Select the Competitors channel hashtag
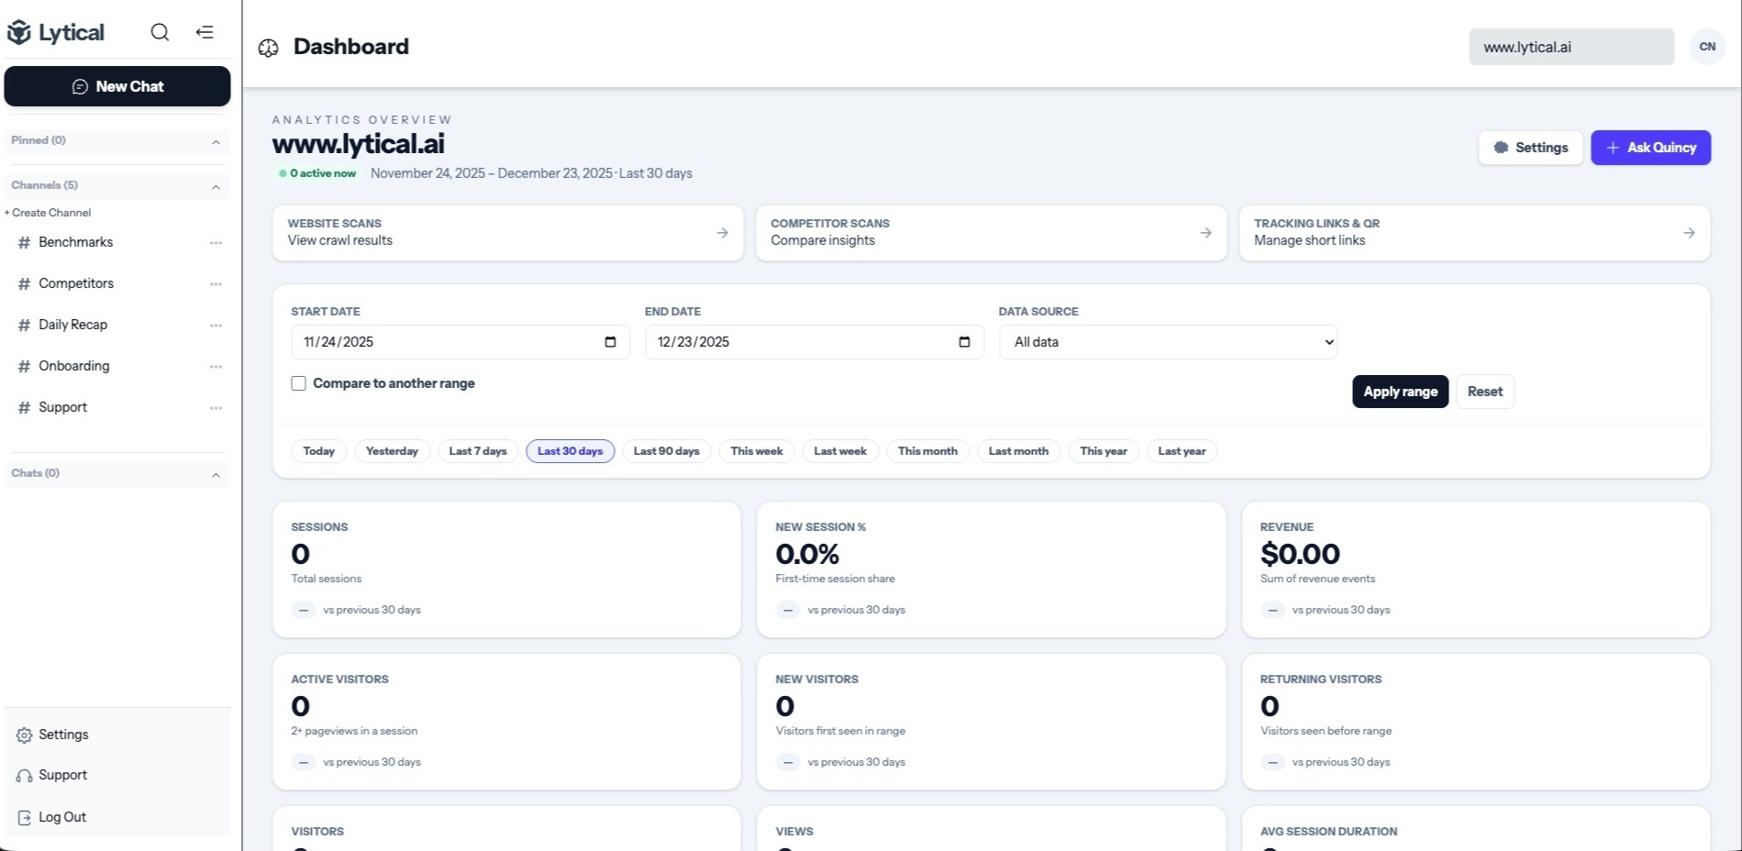 point(23,283)
